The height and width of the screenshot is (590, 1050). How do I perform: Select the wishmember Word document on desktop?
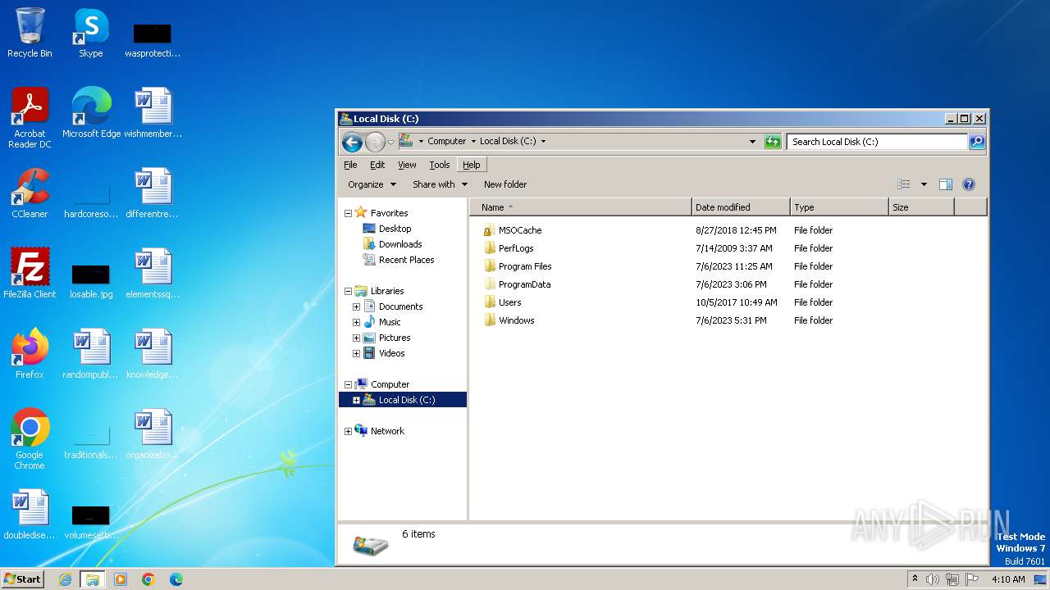click(x=153, y=113)
